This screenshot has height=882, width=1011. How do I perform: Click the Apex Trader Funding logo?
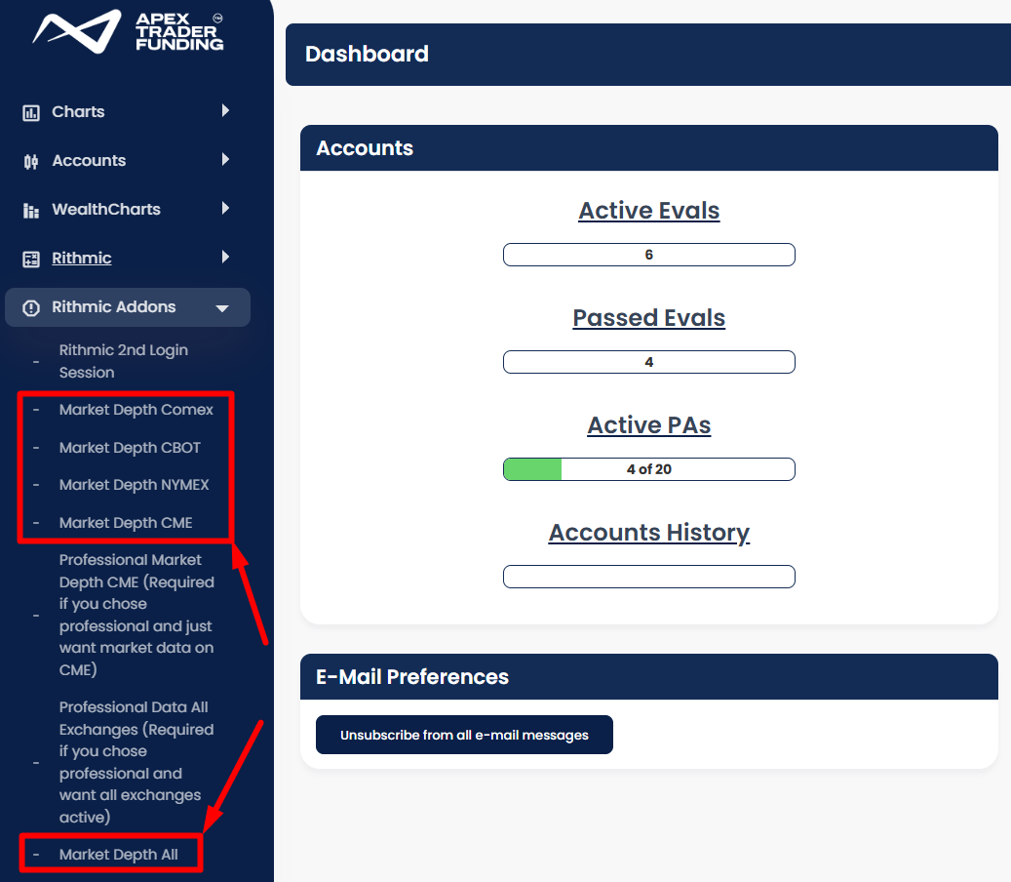[x=128, y=31]
